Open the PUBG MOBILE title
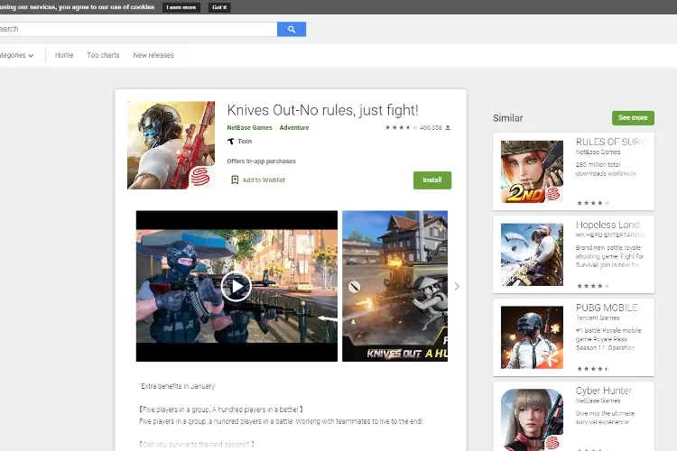Image resolution: width=677 pixels, height=451 pixels. 607,308
